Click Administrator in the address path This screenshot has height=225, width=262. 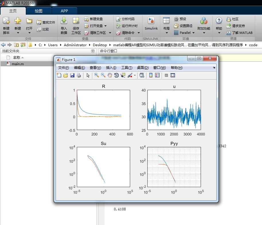[75, 45]
